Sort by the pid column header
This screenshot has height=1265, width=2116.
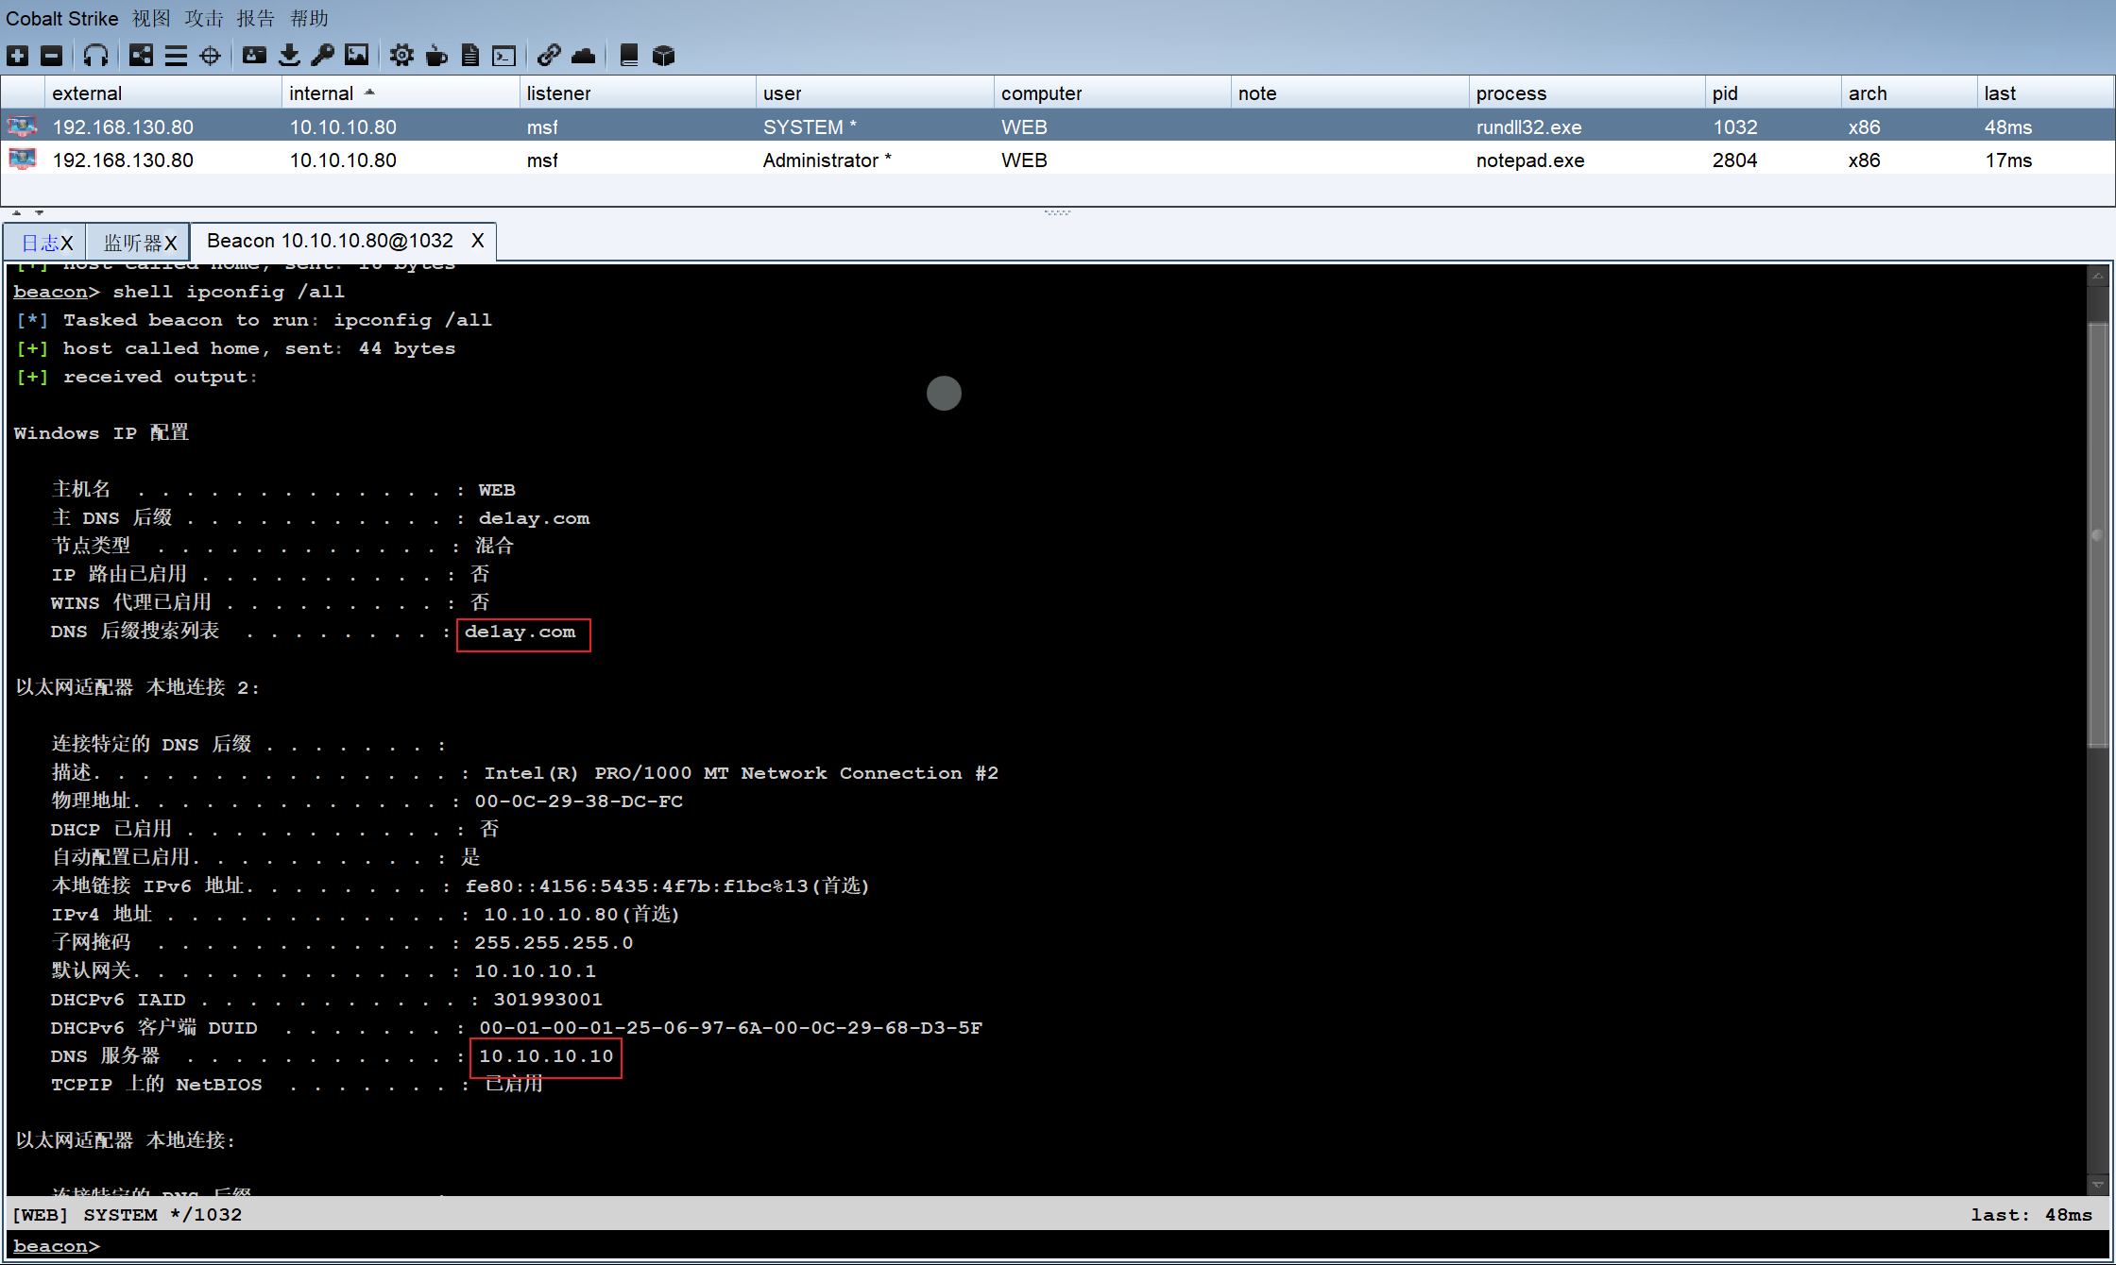click(x=1773, y=93)
